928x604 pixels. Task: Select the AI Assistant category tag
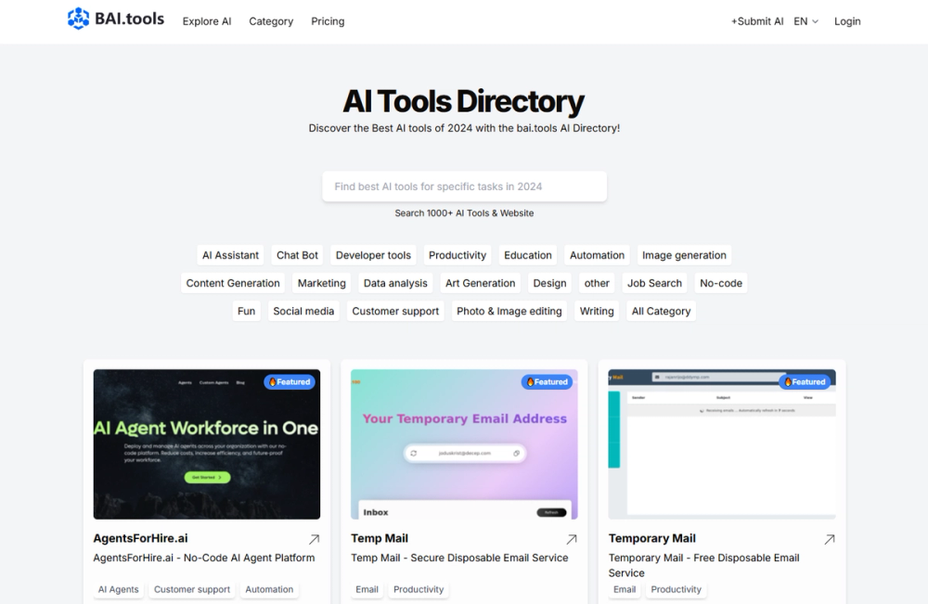230,255
